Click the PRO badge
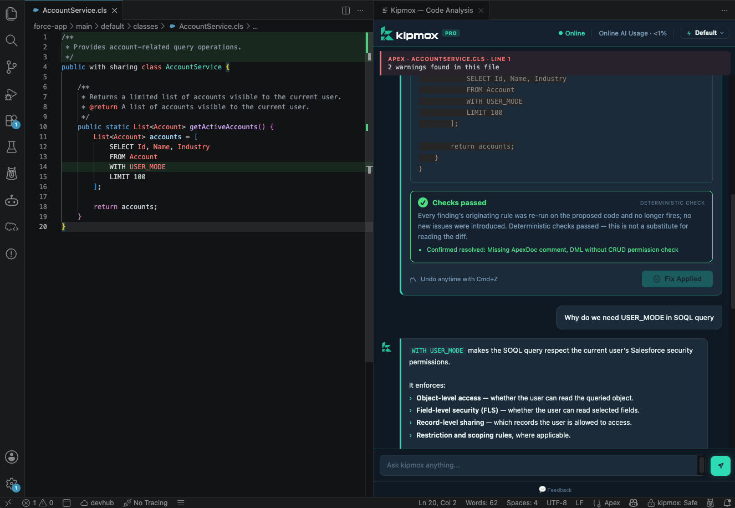 [x=451, y=33]
